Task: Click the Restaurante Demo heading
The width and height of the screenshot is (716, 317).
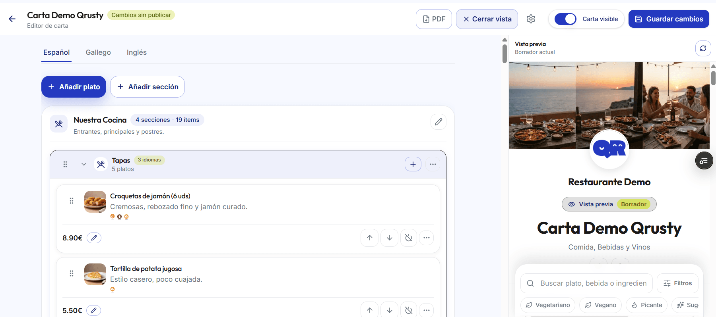Action: click(x=609, y=182)
